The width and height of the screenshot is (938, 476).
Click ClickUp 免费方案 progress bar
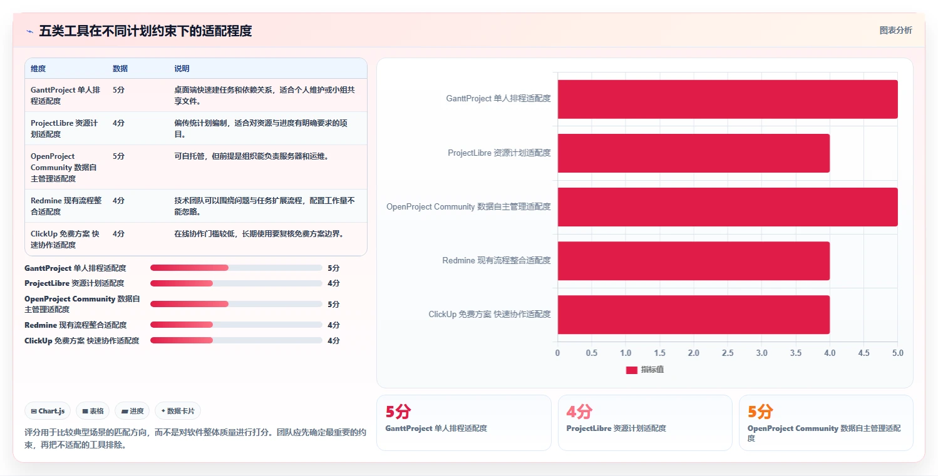(236, 340)
